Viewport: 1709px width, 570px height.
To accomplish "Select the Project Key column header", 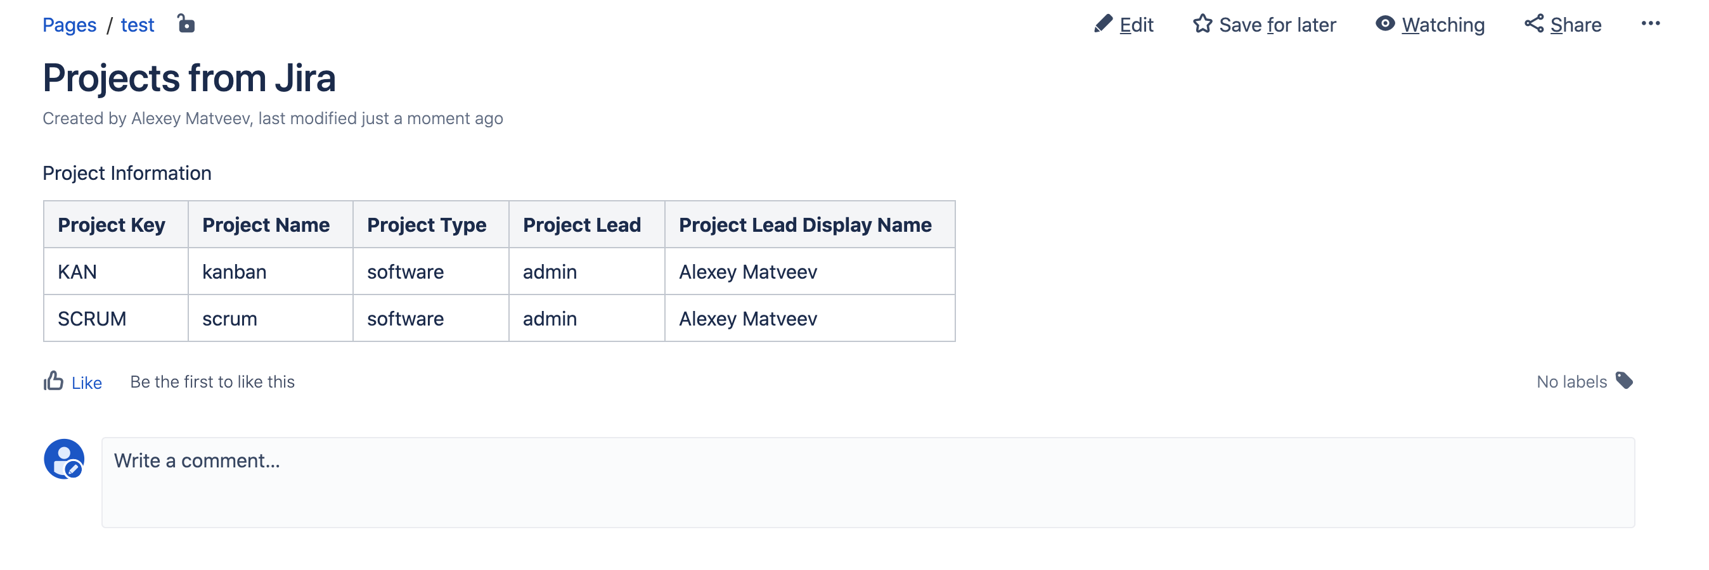I will tap(115, 225).
